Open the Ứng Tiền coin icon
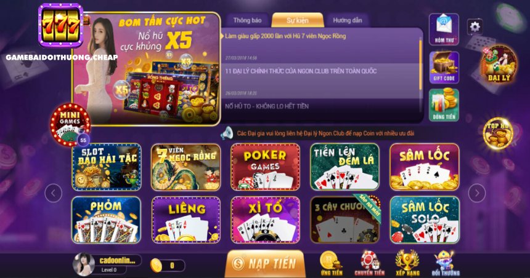Screen dimensions: 530x278 [x=332, y=263]
